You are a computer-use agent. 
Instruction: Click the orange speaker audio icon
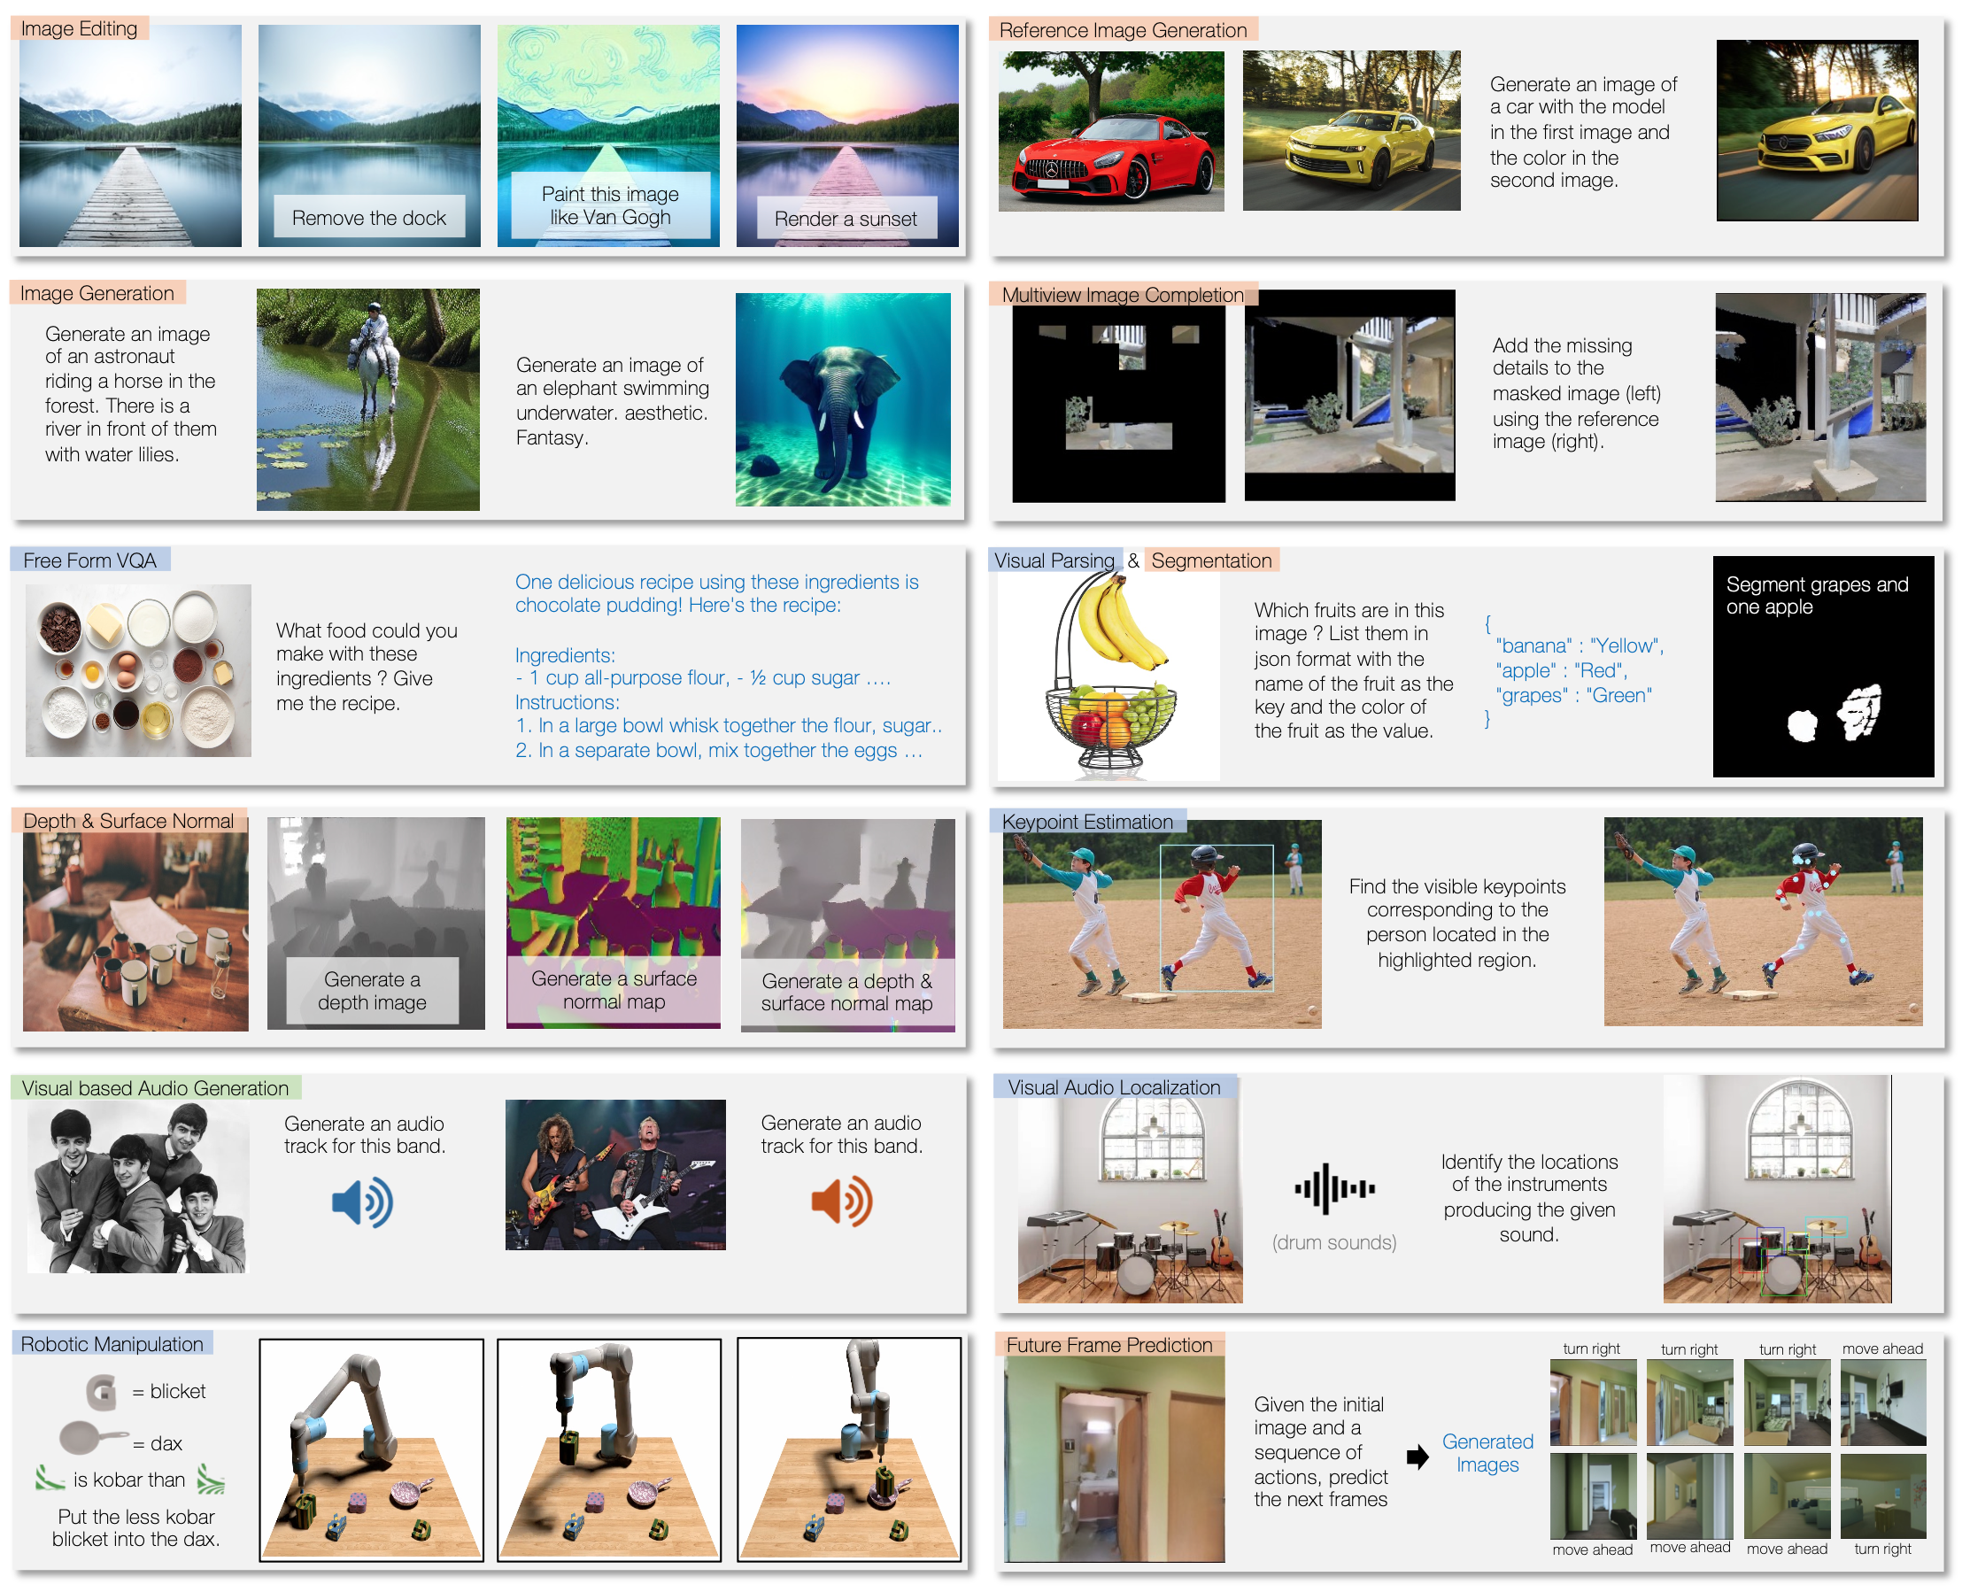[x=842, y=1202]
